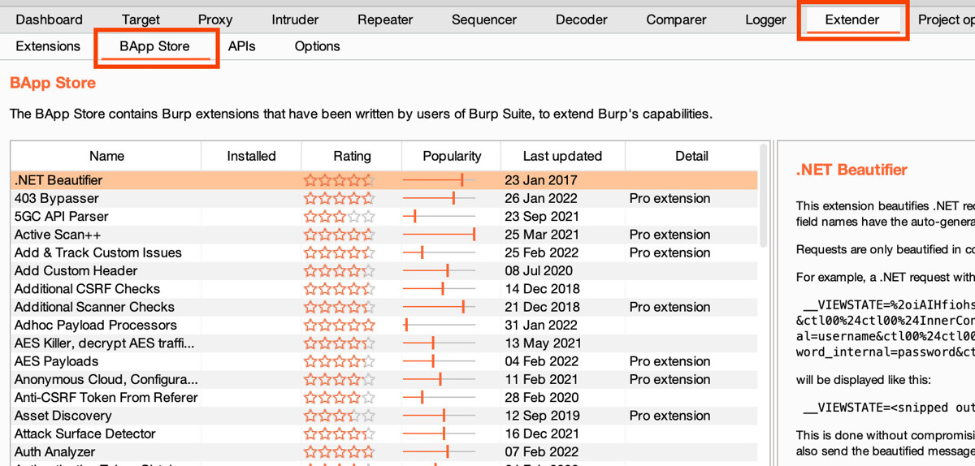
Task: Click star rating of Asset Discovery
Action: tap(340, 416)
